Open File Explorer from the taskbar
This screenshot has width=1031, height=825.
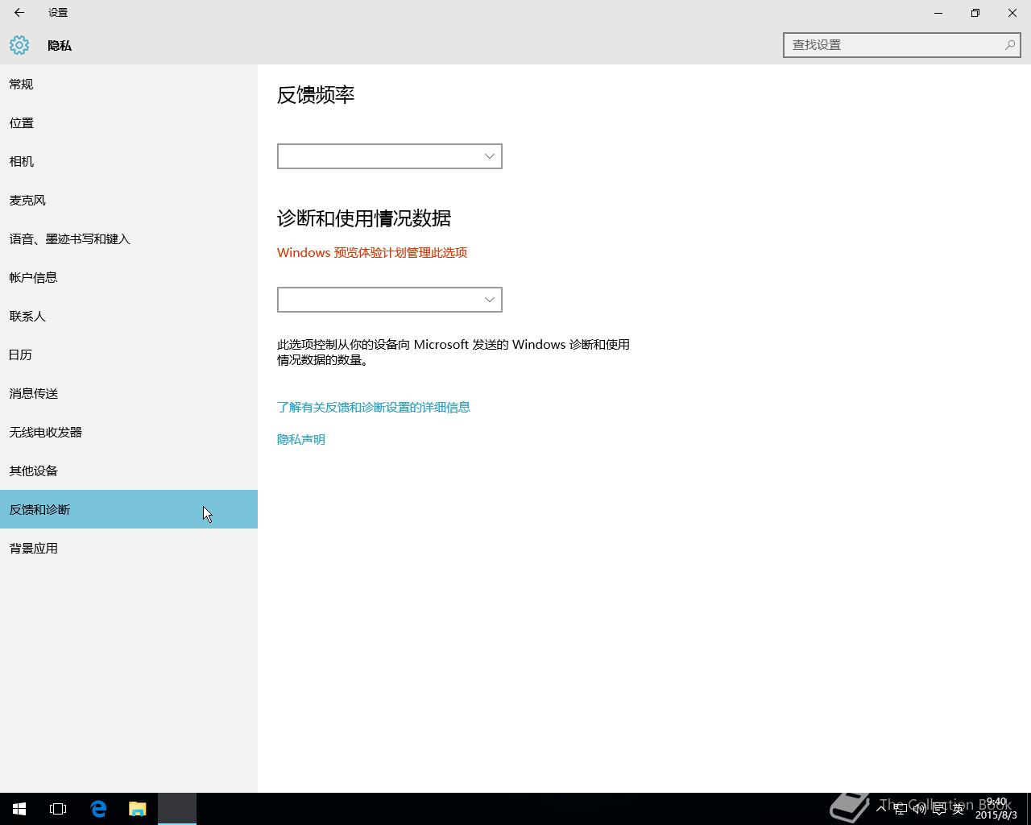138,809
